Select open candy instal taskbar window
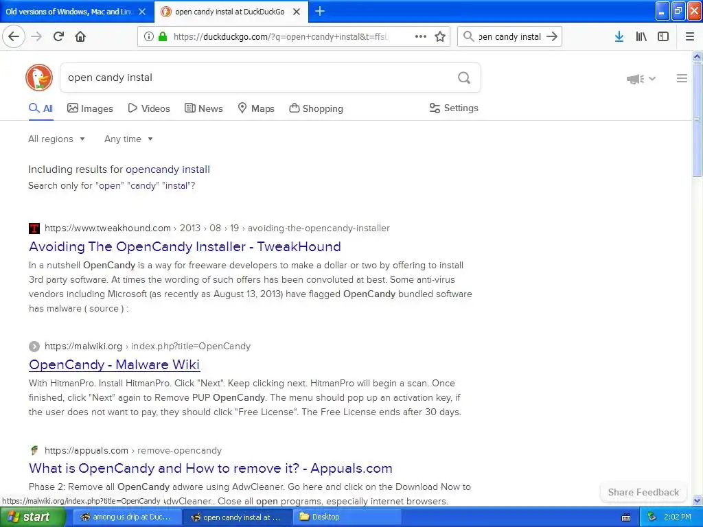Image resolution: width=703 pixels, height=527 pixels. point(238,517)
